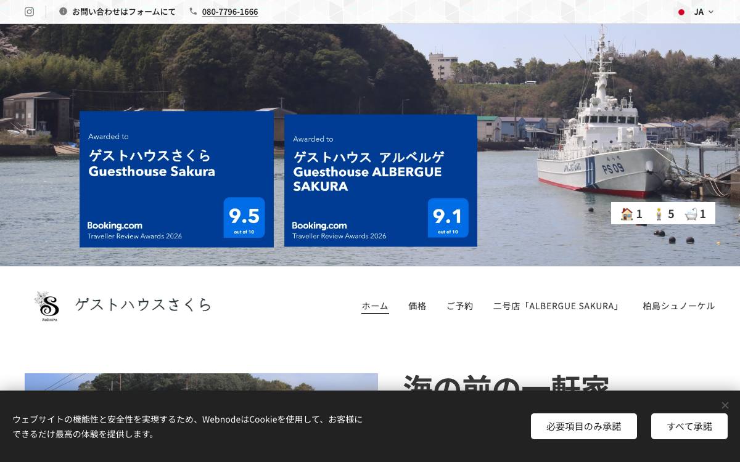Open the ご予約 menu item
740x462 pixels.
click(x=459, y=306)
